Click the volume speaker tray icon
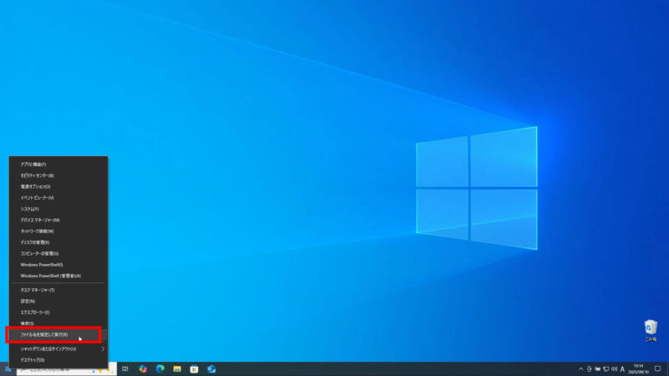Viewport: 669px width, 376px height. coord(614,368)
